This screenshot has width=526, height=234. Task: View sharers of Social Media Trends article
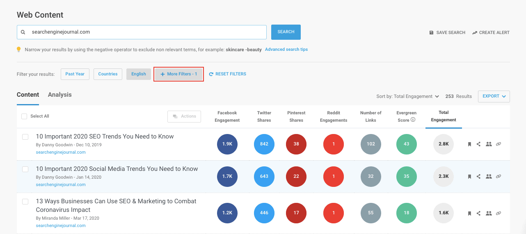pos(488,177)
